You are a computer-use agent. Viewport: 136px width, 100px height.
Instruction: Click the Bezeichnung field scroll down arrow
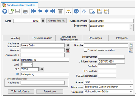(x=131, y=29)
